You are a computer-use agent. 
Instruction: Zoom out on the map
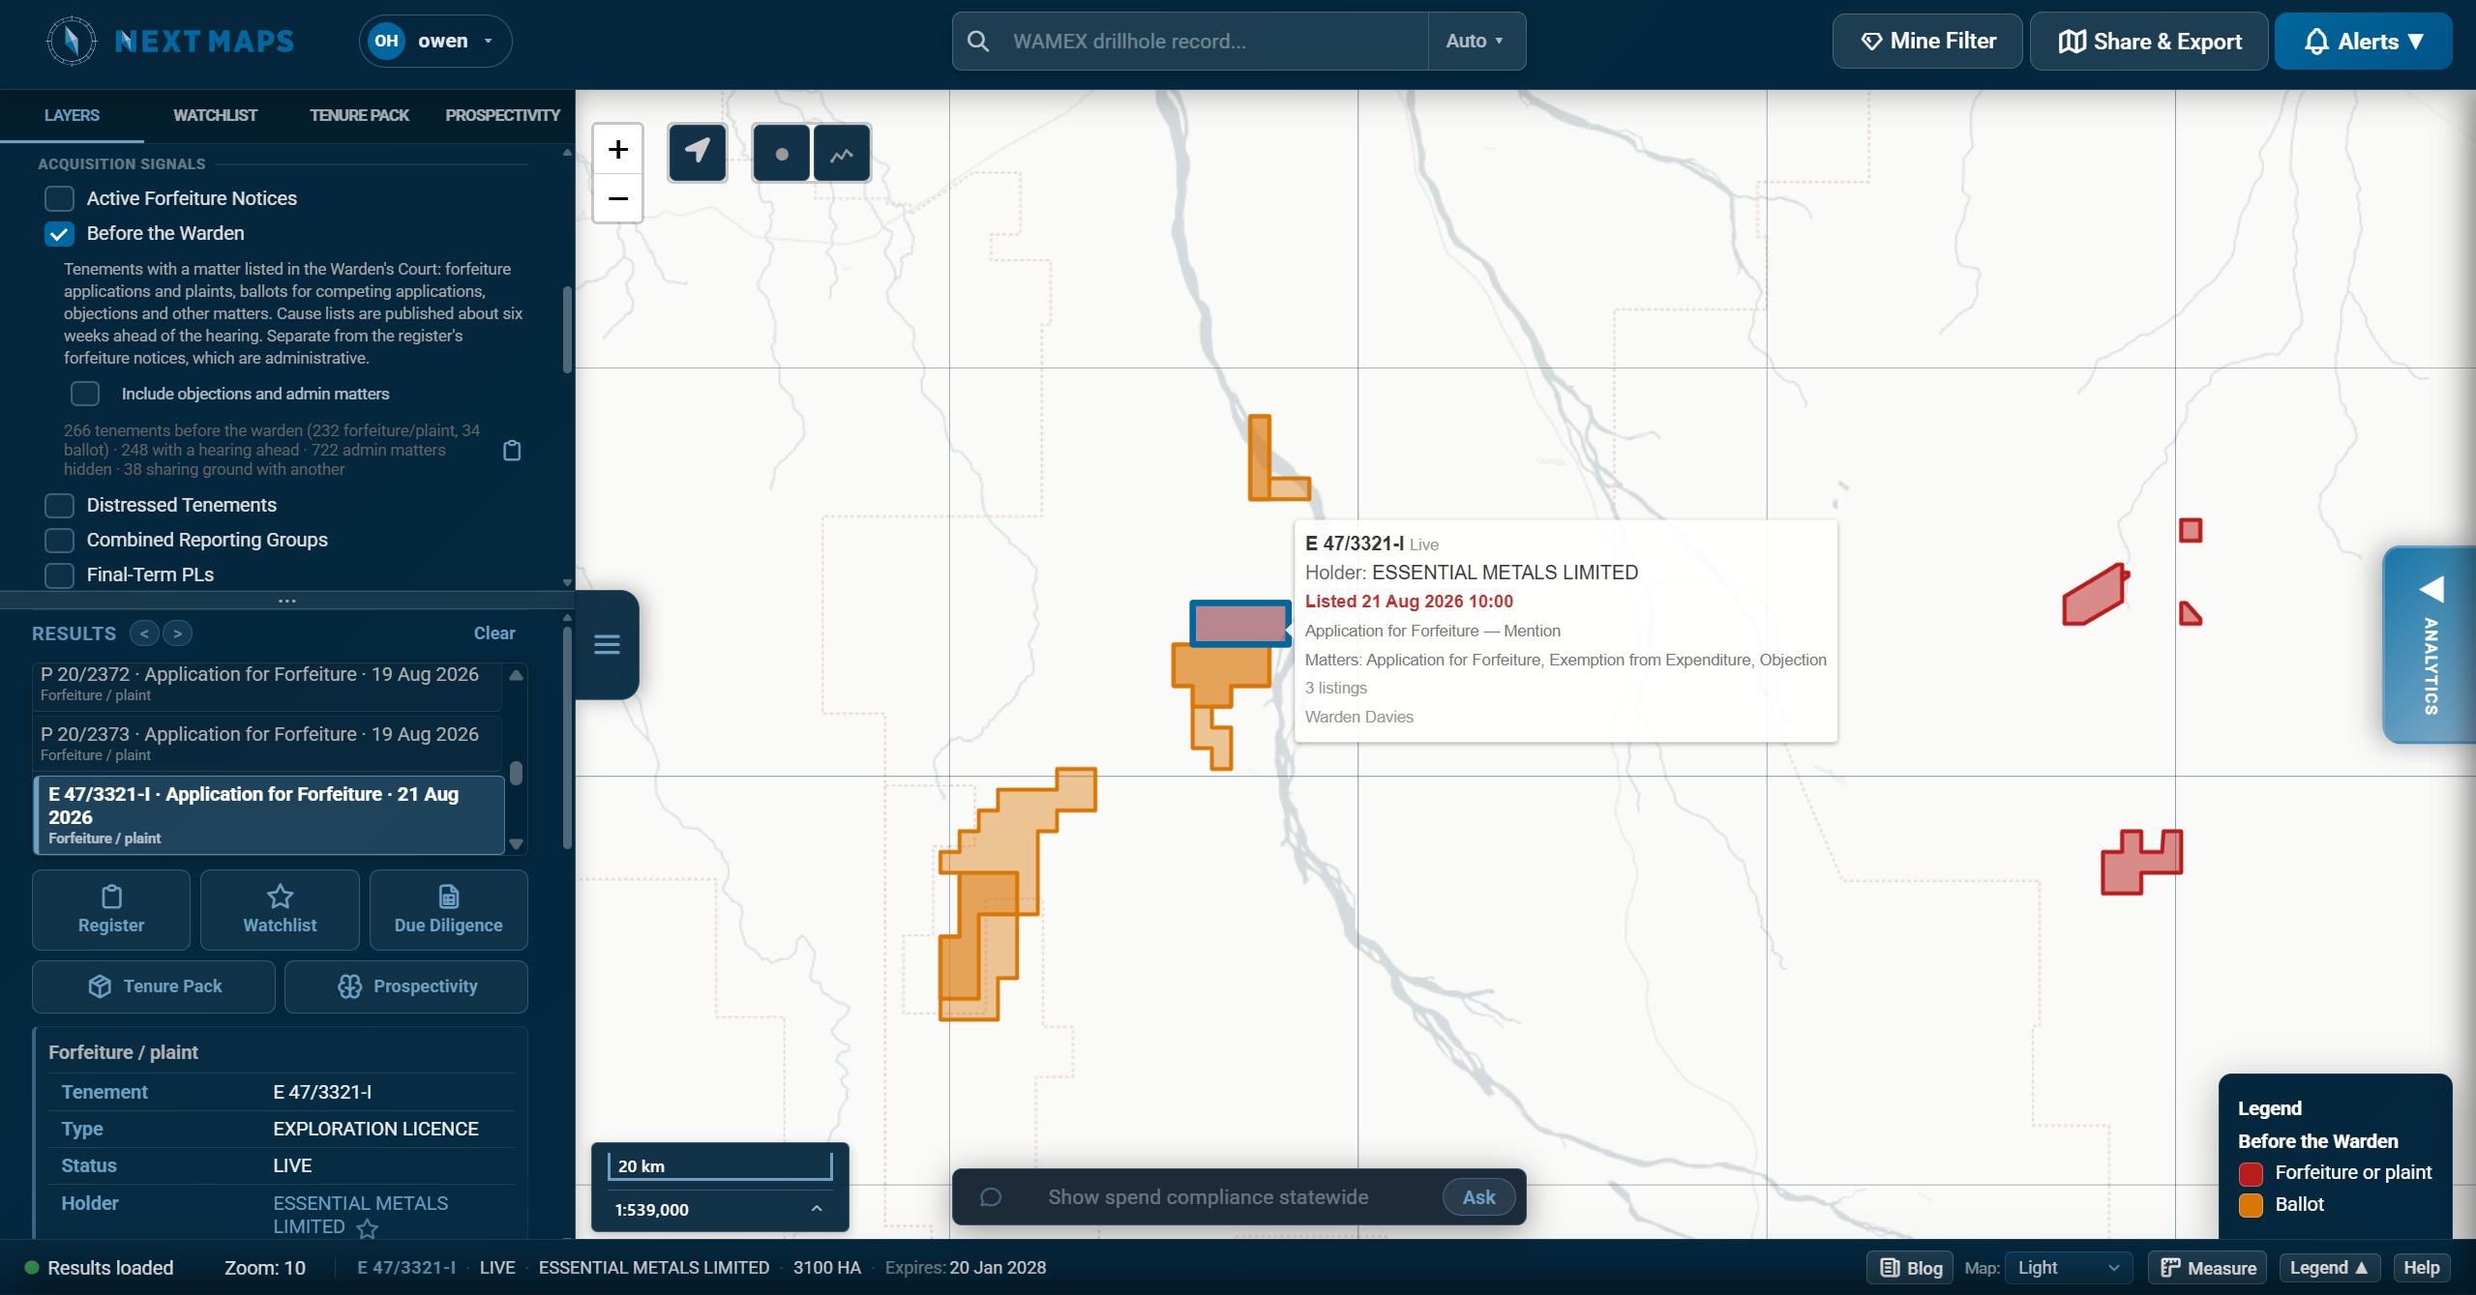pyautogui.click(x=618, y=198)
